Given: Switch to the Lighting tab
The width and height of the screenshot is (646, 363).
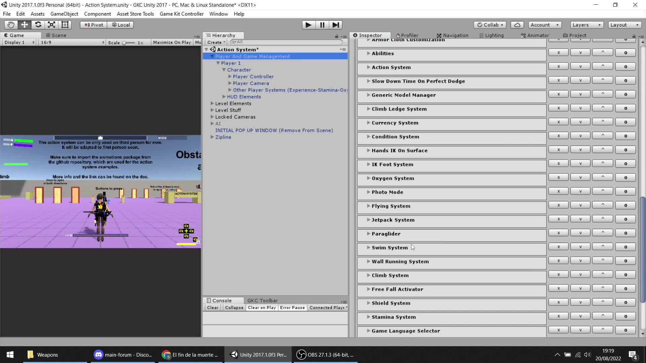Looking at the screenshot, I should pos(491,35).
